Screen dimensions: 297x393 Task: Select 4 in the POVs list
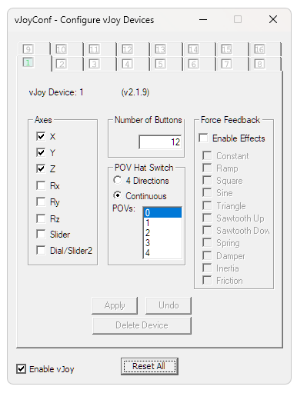tap(162, 253)
